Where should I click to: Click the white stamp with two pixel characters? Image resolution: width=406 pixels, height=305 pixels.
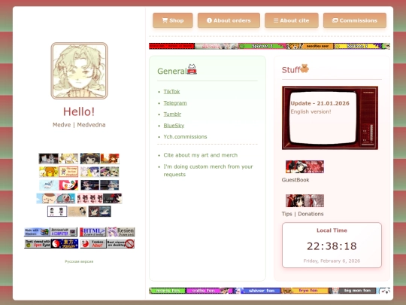[x=57, y=212]
